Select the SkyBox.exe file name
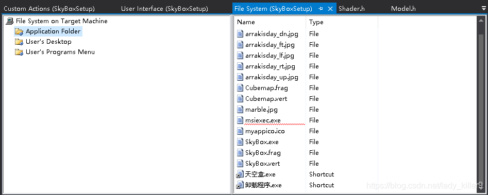488x195 pixels. pyautogui.click(x=262, y=142)
